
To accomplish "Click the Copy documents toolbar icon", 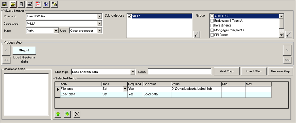I will [46, 4].
